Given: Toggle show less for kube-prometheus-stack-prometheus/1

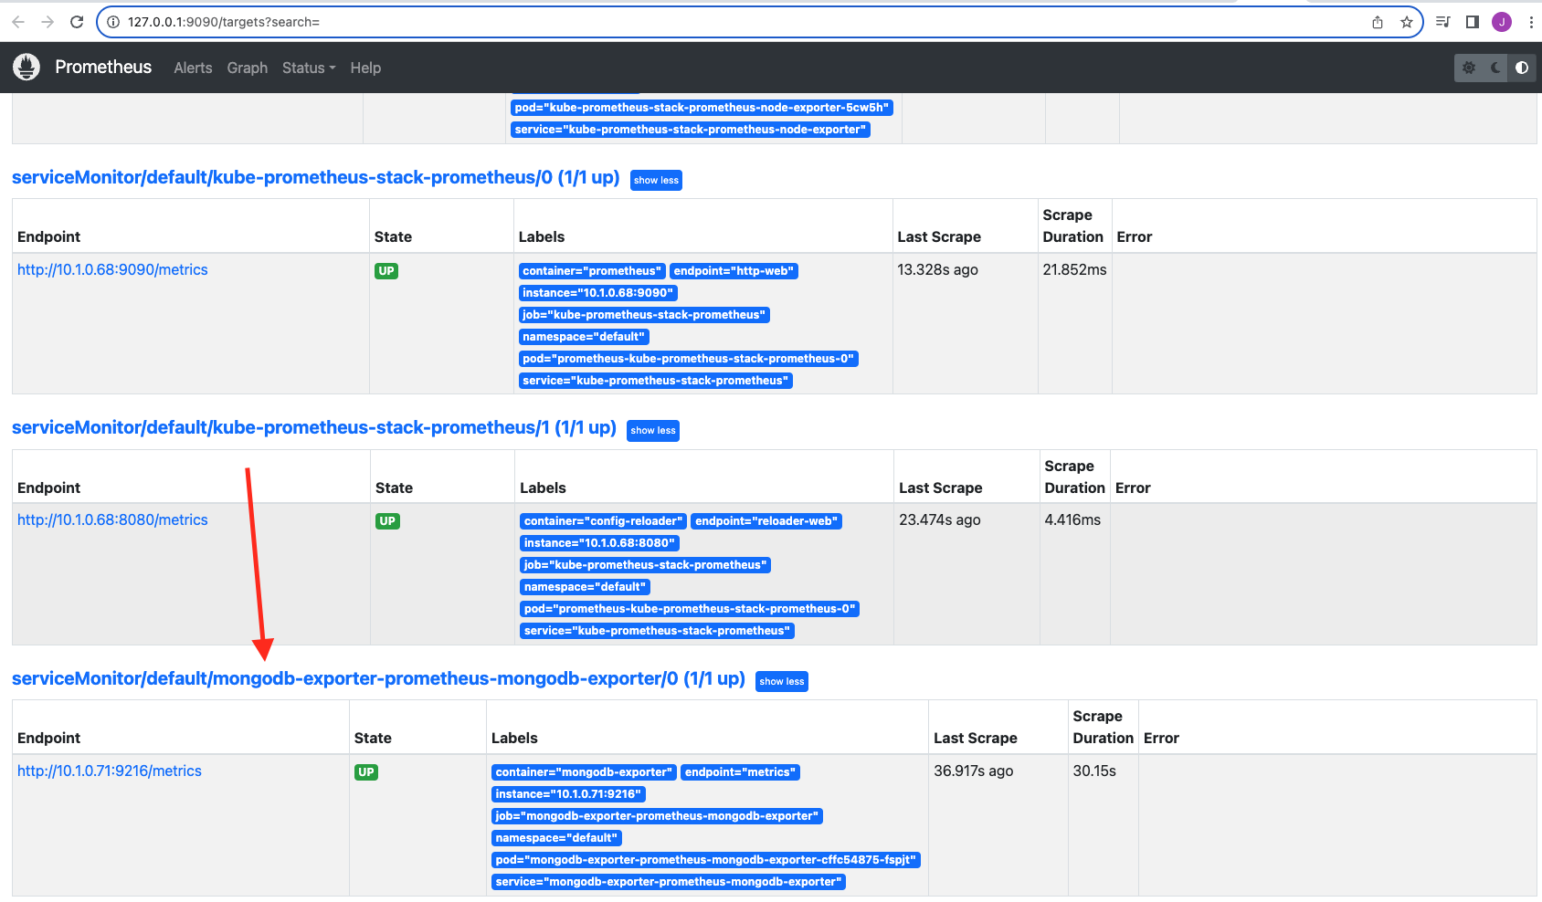Looking at the screenshot, I should [x=652, y=430].
